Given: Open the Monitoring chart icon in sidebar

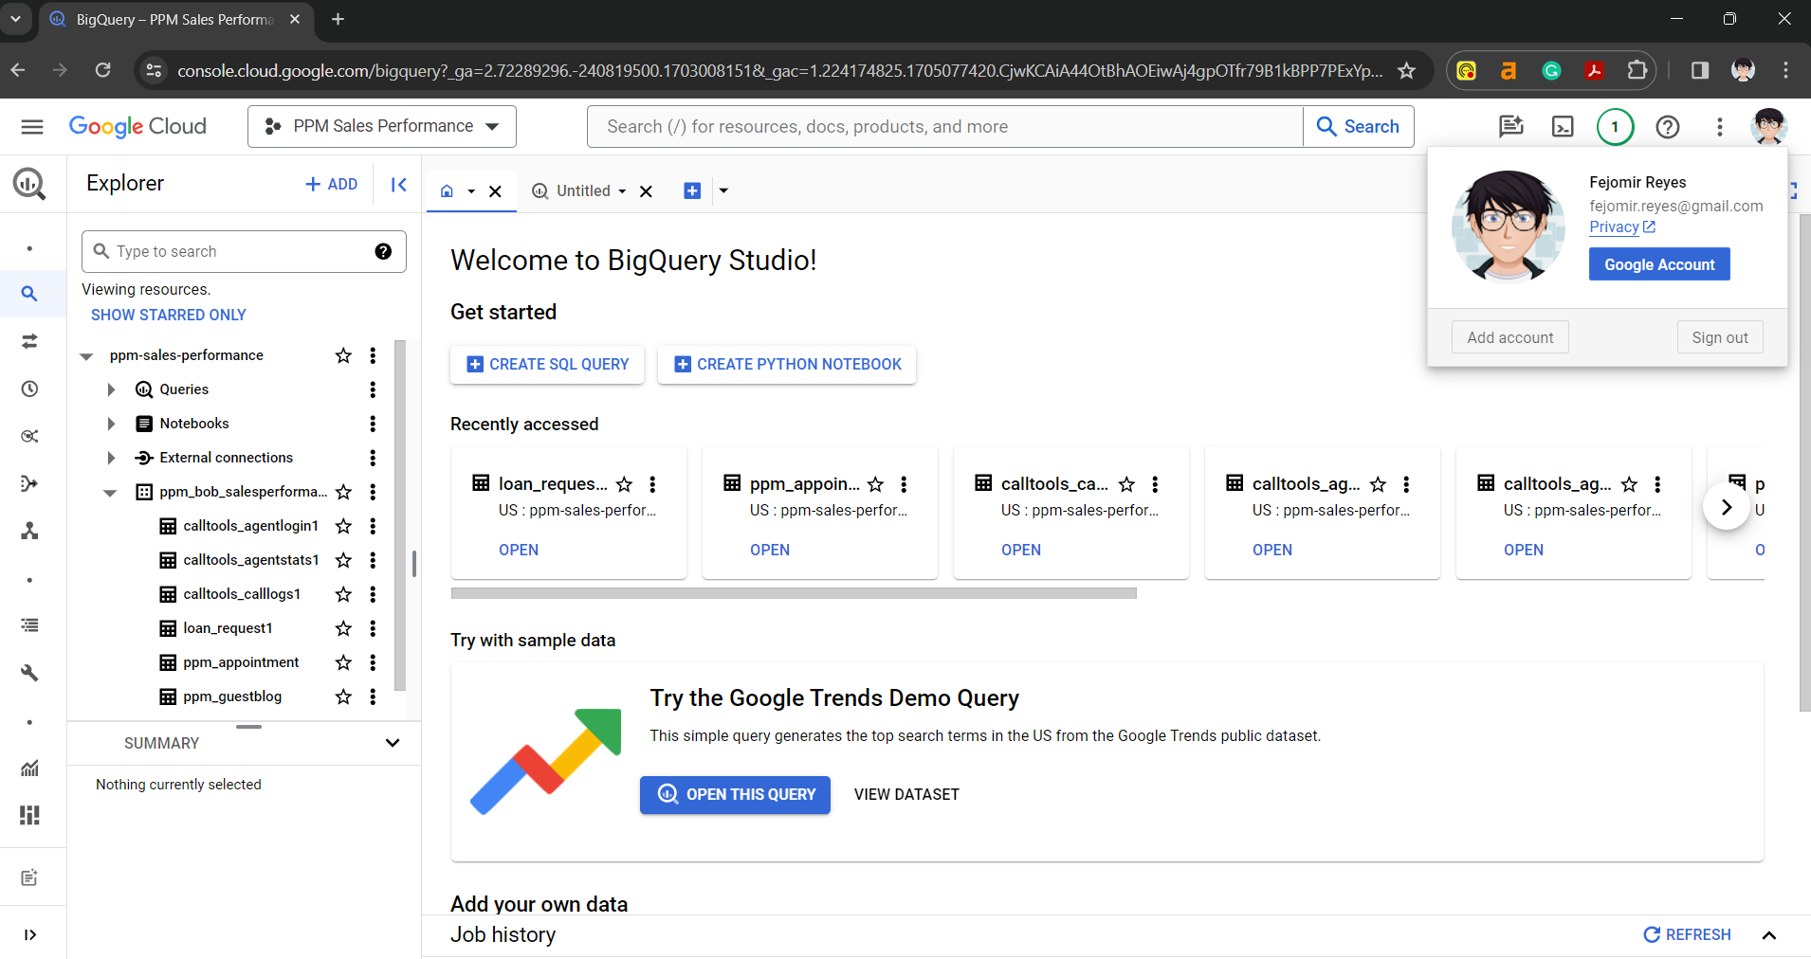Looking at the screenshot, I should (x=29, y=768).
